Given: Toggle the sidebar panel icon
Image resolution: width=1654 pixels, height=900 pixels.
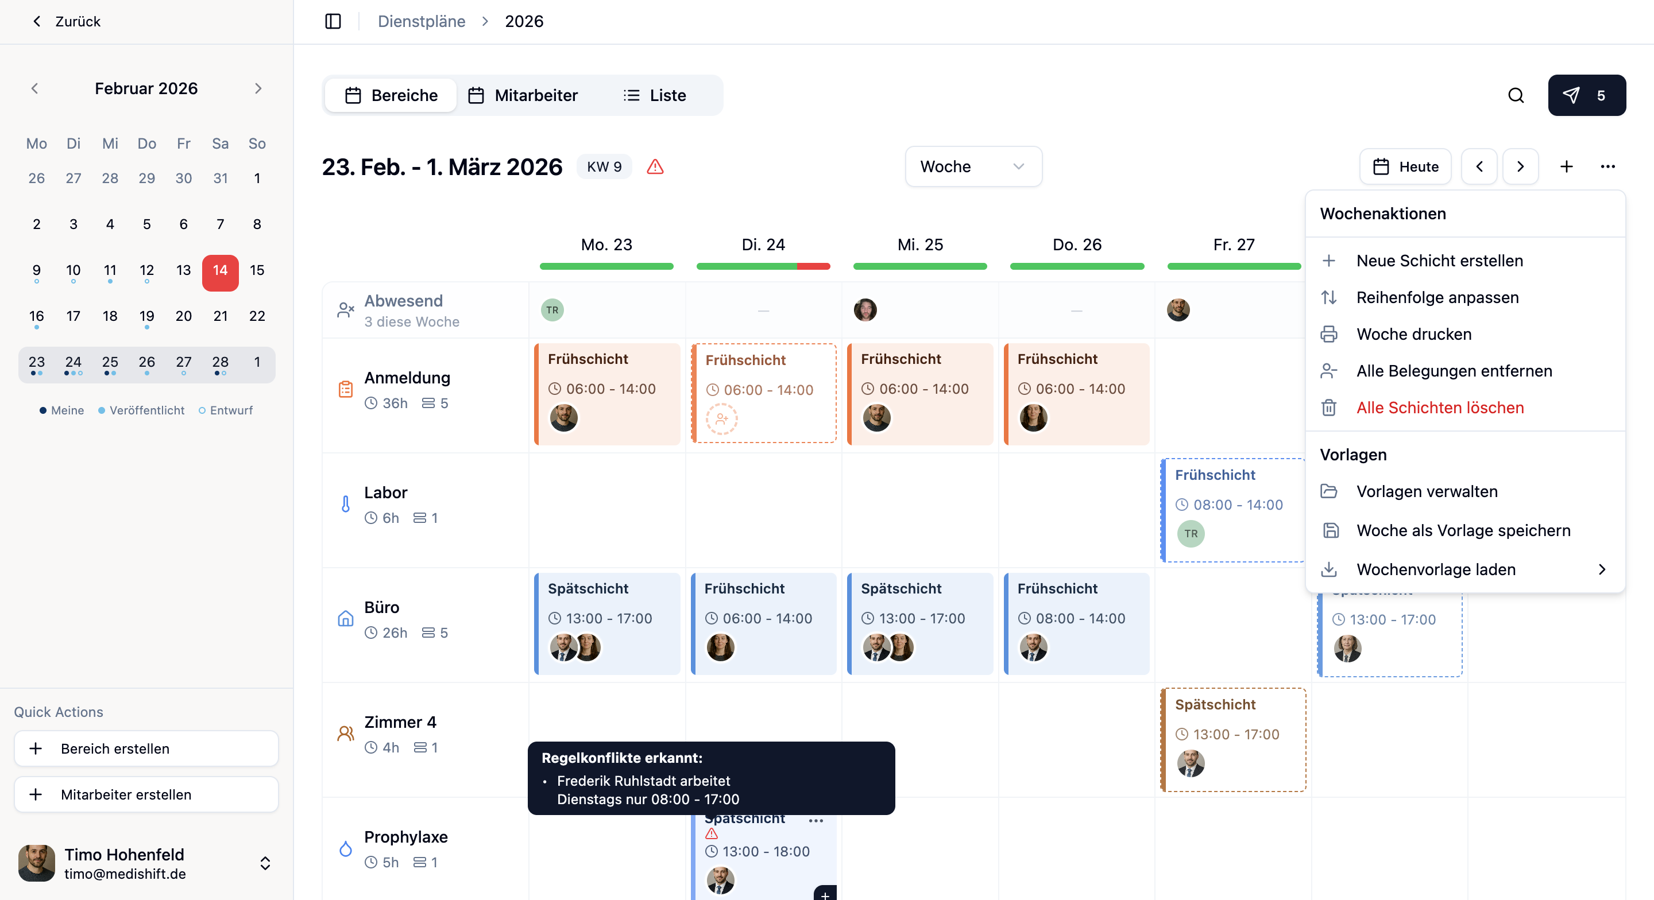Looking at the screenshot, I should [333, 21].
